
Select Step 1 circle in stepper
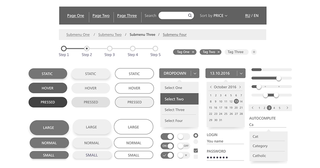click(x=64, y=49)
